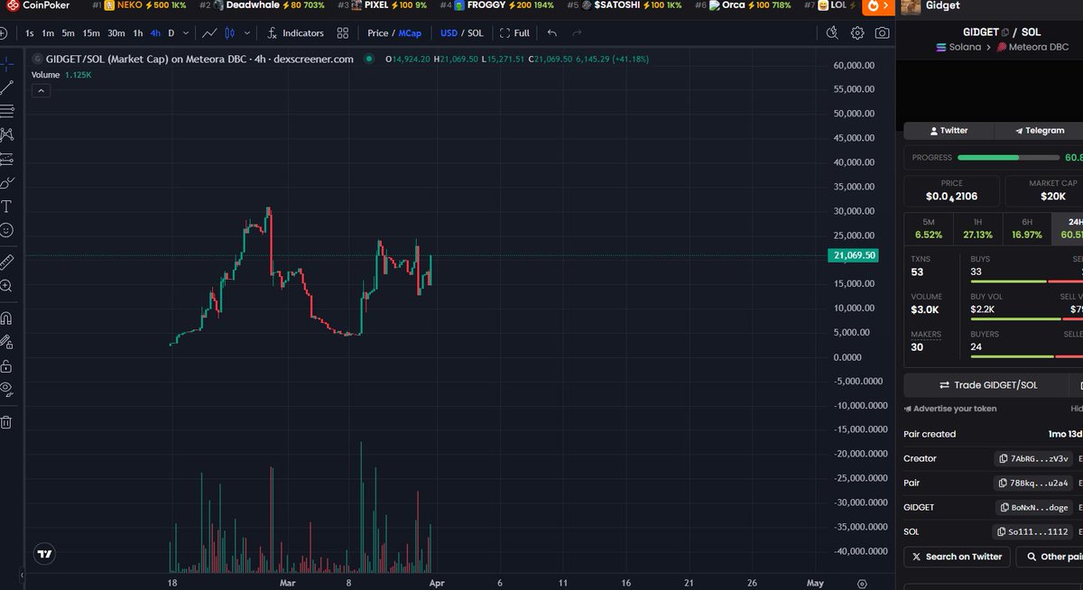The image size is (1083, 590).
Task: Take a chart snapshot with the camera icon
Action: tap(883, 32)
